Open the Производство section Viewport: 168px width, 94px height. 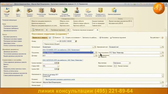[53, 11]
